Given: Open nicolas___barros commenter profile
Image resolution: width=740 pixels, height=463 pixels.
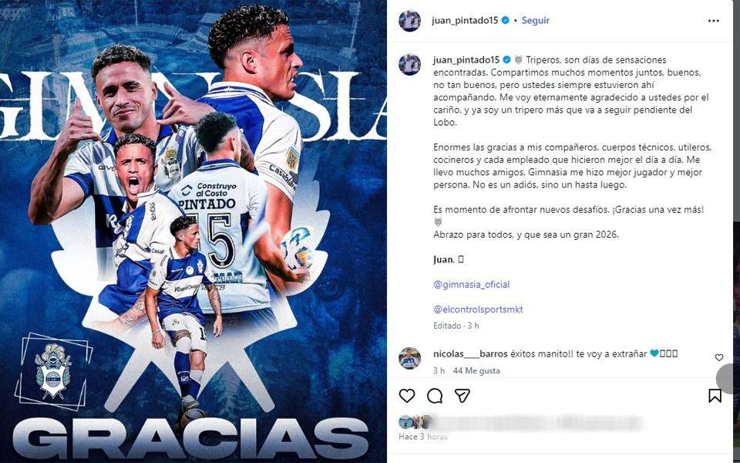Looking at the screenshot, I should click(x=470, y=353).
